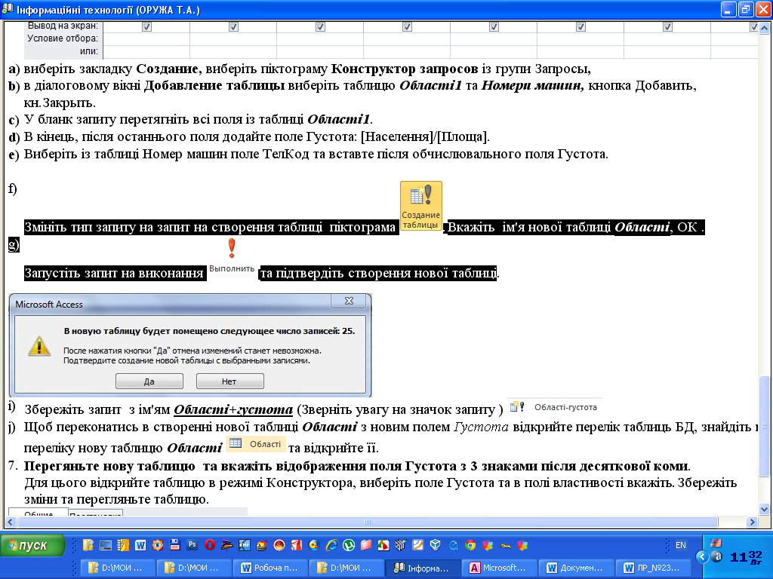Click the magnifier Q quick launch icon

pos(453,545)
